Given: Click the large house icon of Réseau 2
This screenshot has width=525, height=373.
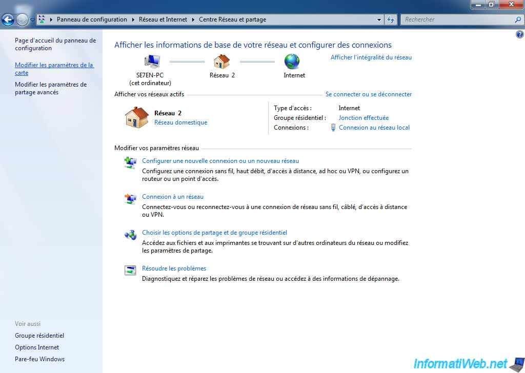Looking at the screenshot, I should point(136,117).
